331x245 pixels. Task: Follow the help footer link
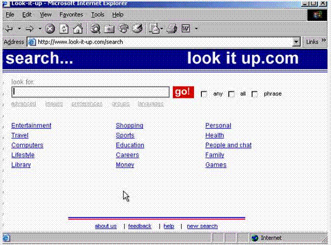click(x=169, y=226)
